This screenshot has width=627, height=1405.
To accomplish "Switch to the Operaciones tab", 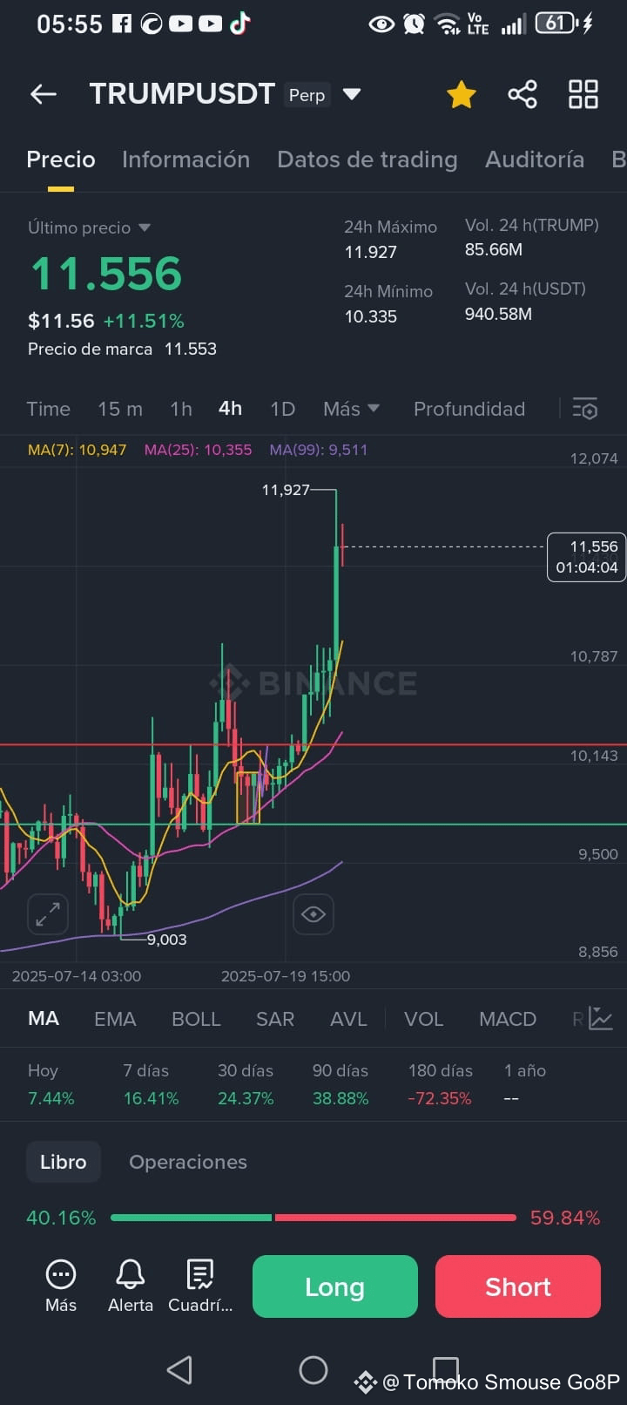I will tap(188, 1162).
